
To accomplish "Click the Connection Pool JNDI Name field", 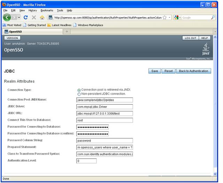I will [x=105, y=100].
